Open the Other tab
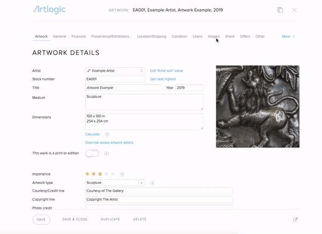This screenshot has width=322, height=234. (260, 37)
